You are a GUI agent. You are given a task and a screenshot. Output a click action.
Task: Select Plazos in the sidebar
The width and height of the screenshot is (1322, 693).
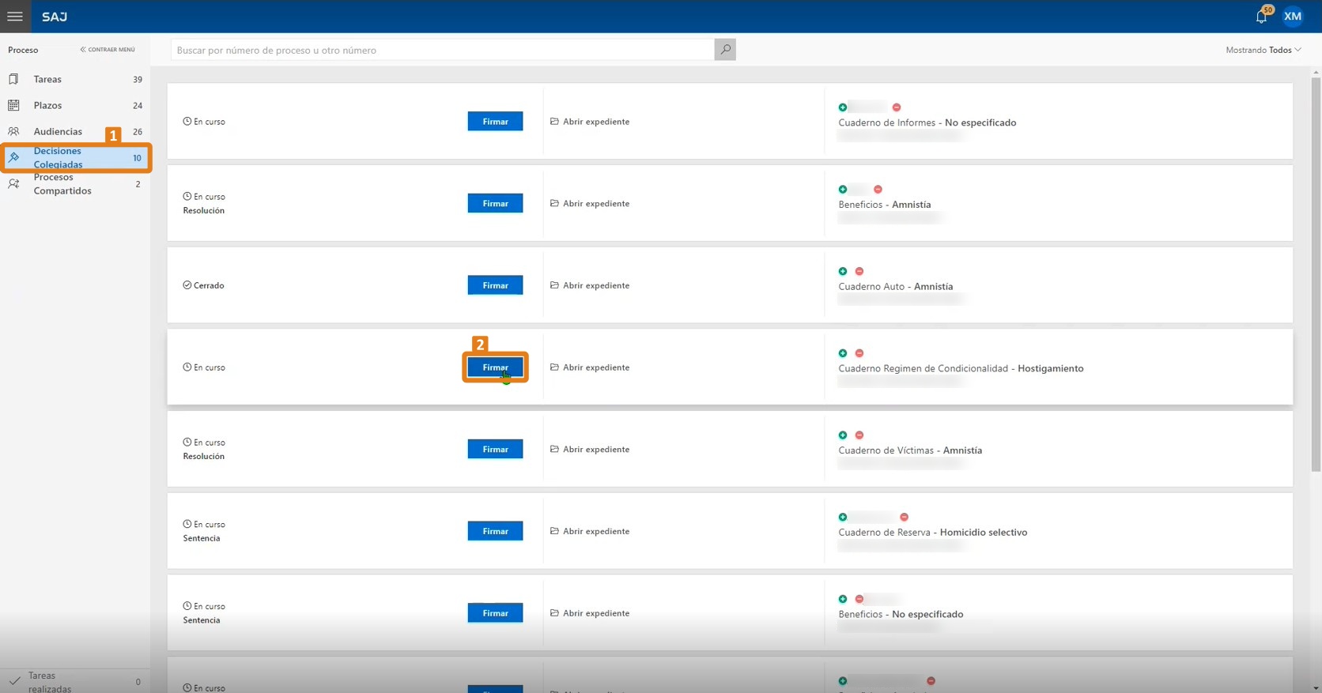point(75,105)
